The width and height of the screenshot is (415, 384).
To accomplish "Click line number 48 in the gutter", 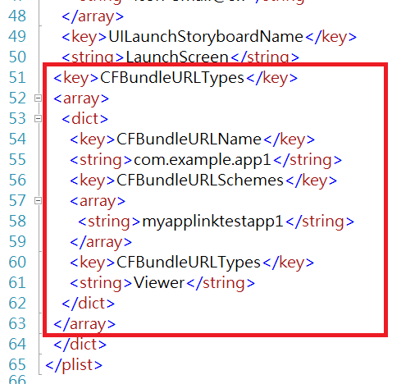I will [x=17, y=16].
